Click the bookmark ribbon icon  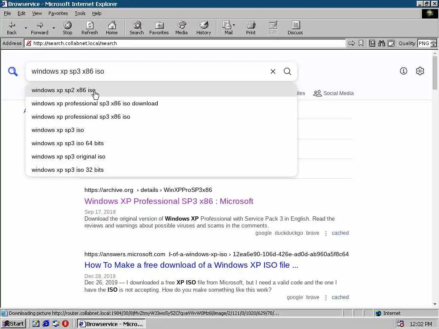point(361,43)
